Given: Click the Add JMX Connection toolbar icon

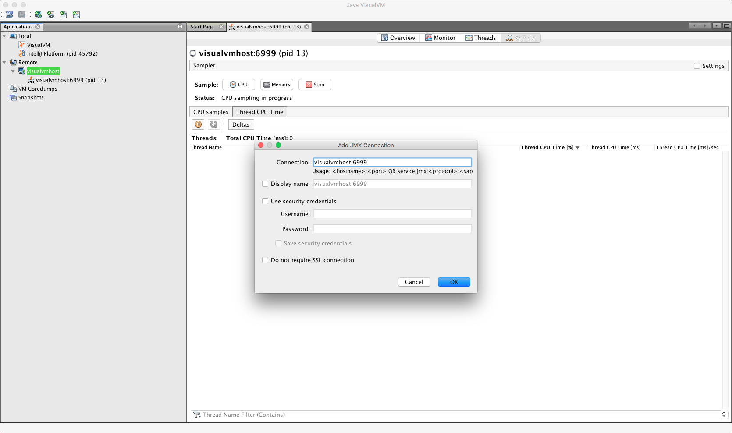Looking at the screenshot, I should tap(51, 14).
